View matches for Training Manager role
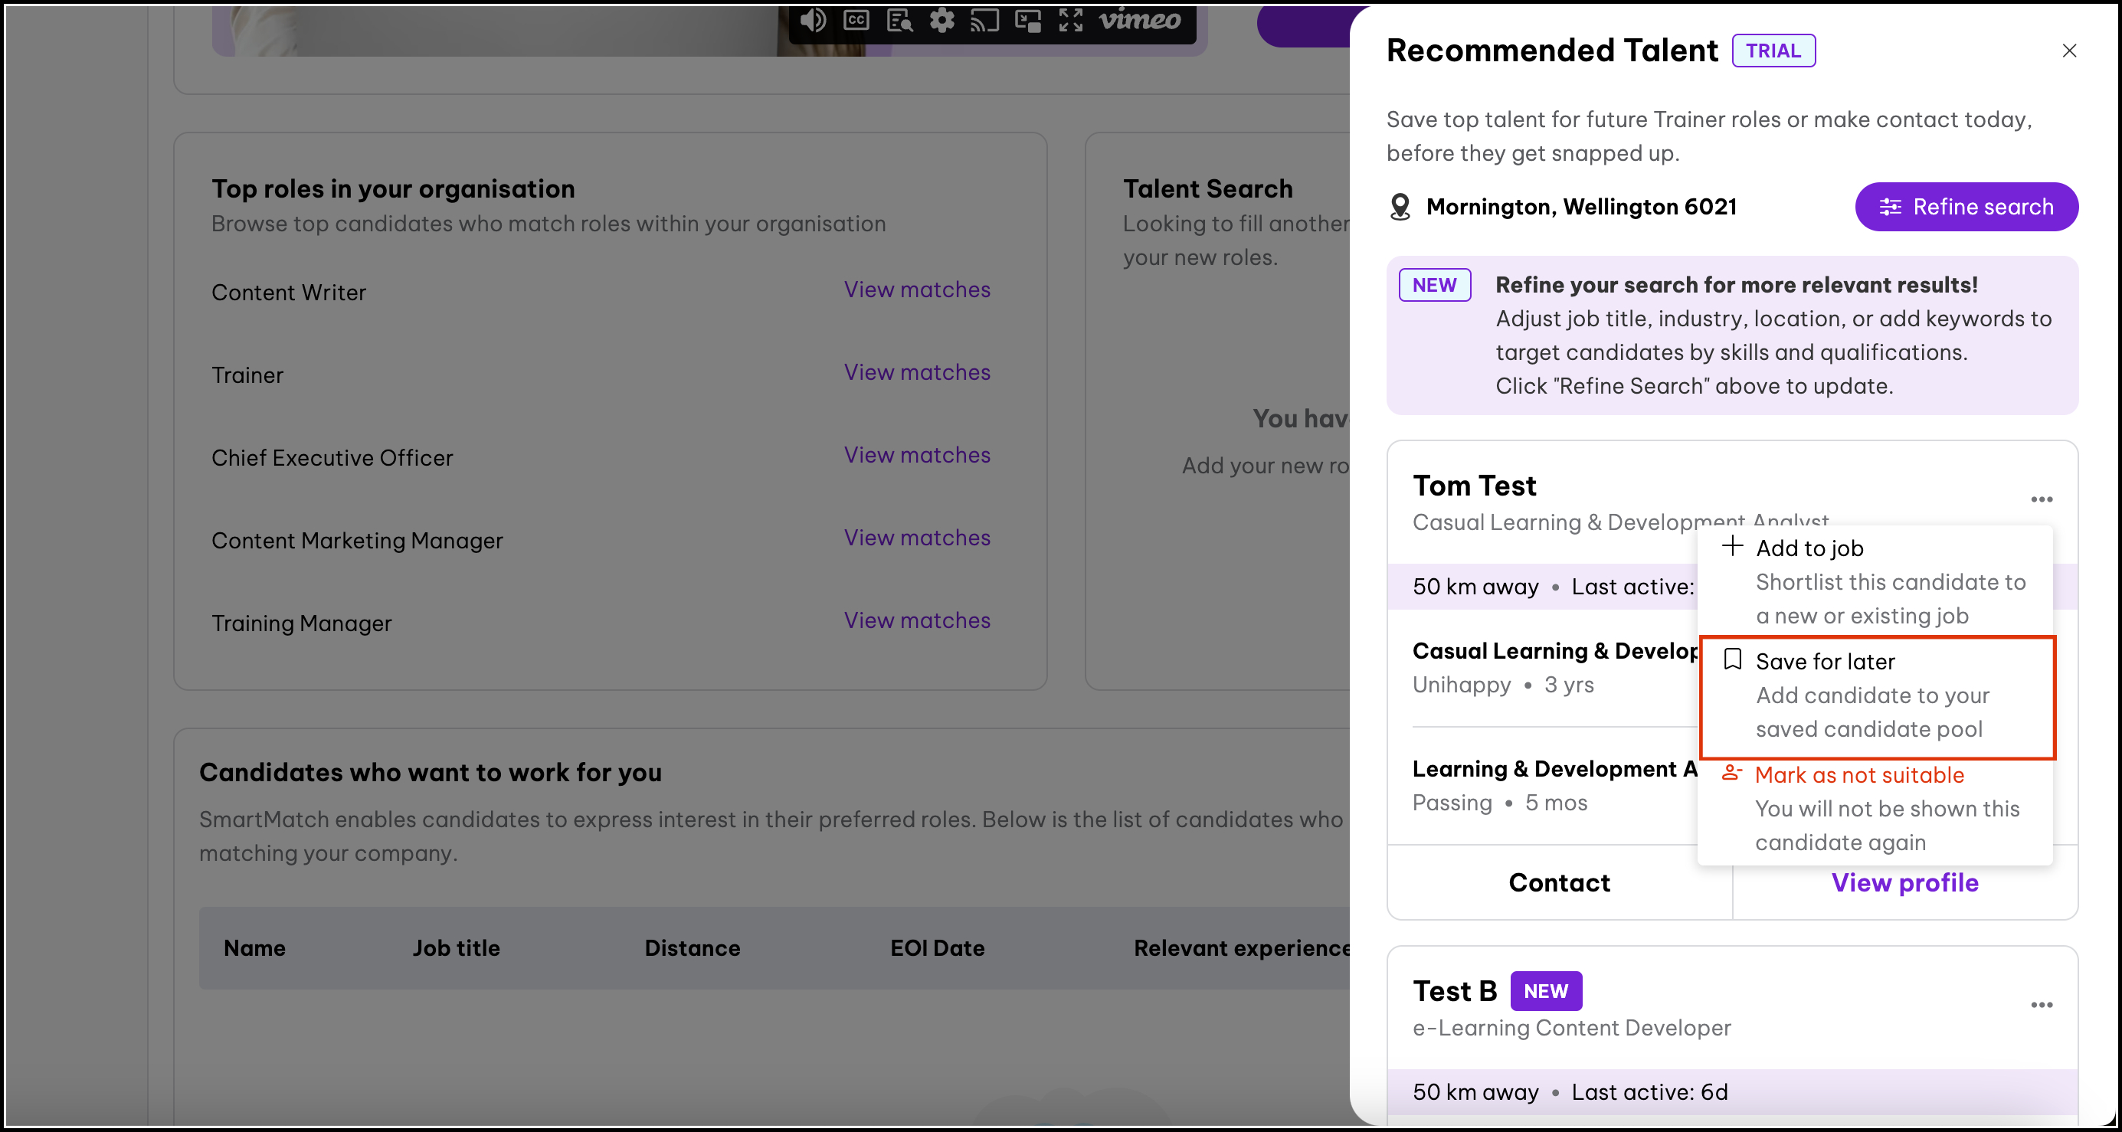 916,620
